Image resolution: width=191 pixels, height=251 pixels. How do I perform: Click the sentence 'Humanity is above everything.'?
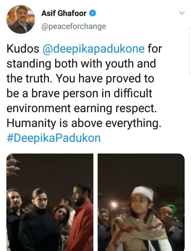pyautogui.click(x=84, y=123)
